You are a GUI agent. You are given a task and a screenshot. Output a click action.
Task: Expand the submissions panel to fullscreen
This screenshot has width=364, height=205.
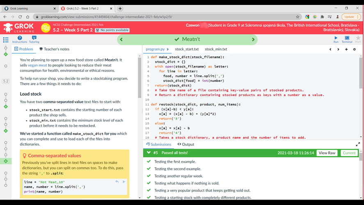(358, 144)
